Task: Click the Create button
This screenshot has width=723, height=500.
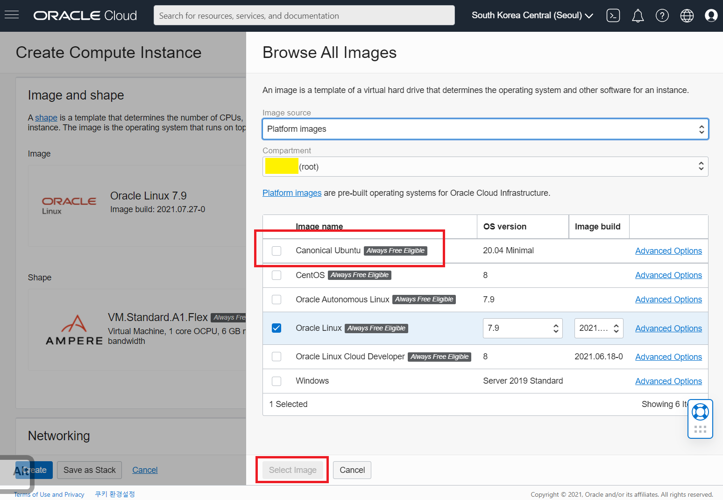Action: [x=34, y=470]
